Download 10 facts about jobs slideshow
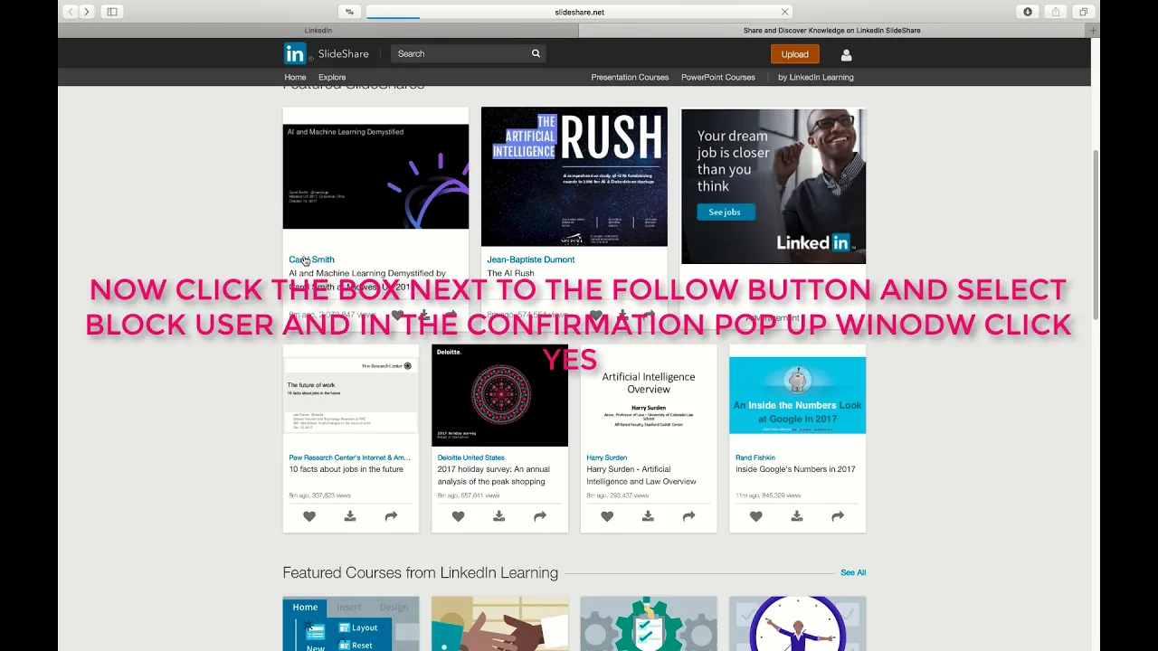The image size is (1158, 651). pos(350,516)
